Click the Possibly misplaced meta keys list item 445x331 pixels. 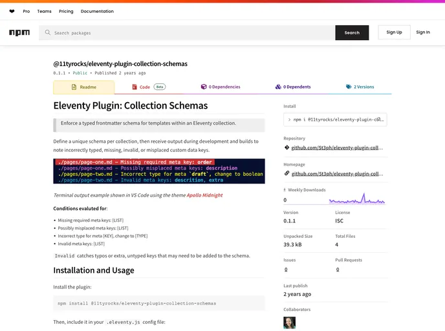click(x=93, y=228)
